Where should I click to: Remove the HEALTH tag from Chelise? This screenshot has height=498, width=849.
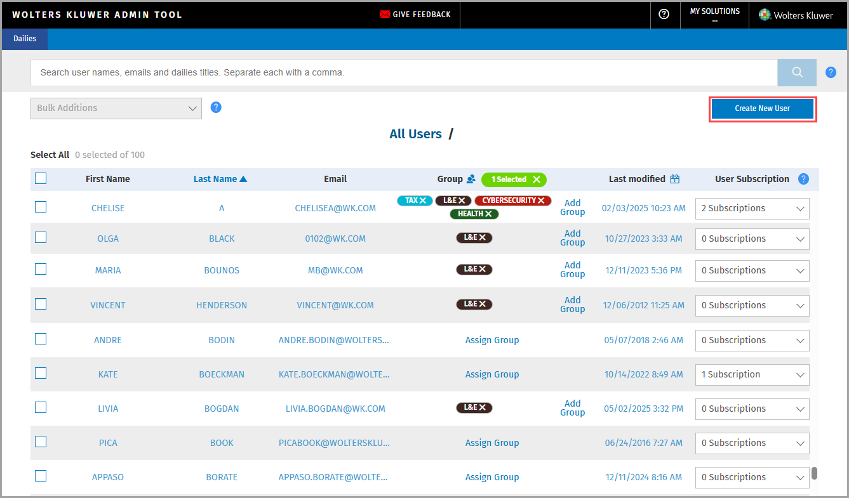[x=488, y=214]
